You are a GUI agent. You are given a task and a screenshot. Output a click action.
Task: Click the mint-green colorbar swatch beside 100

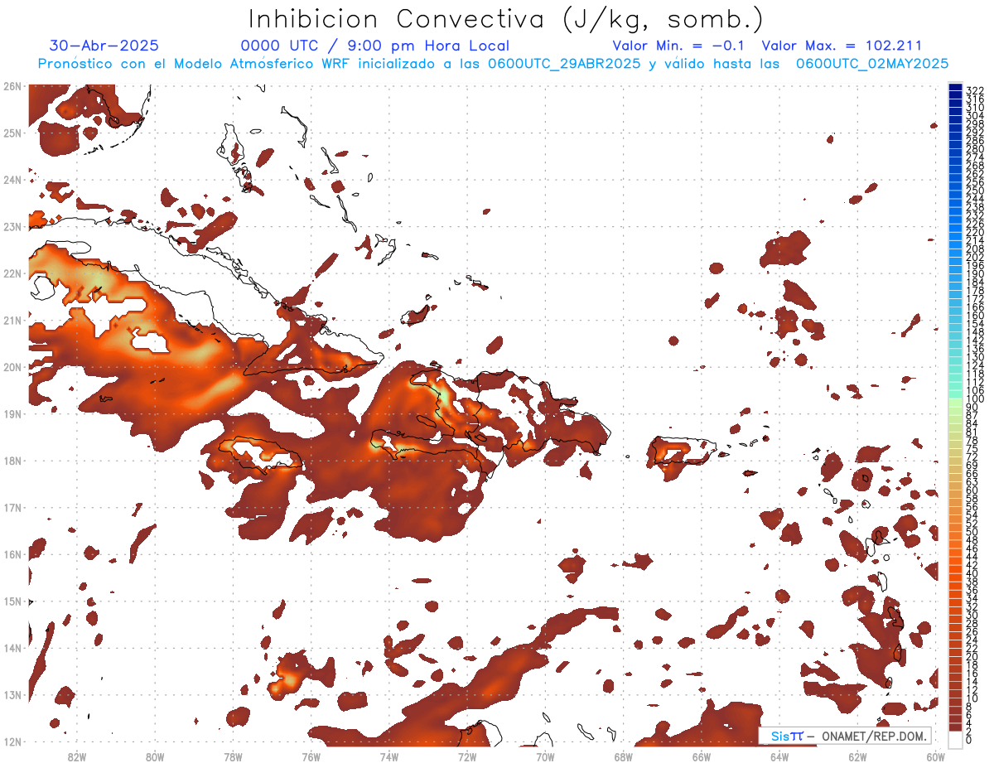(x=956, y=393)
